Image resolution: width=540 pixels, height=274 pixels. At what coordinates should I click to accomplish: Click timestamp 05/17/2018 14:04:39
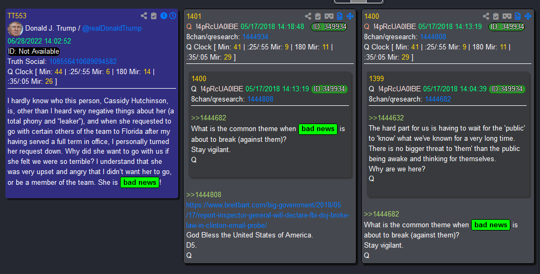click(x=455, y=89)
